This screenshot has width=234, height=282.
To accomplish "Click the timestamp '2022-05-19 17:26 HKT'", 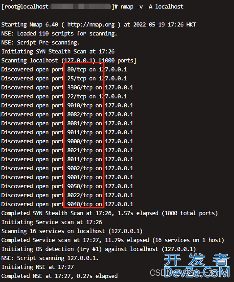I will (x=165, y=25).
